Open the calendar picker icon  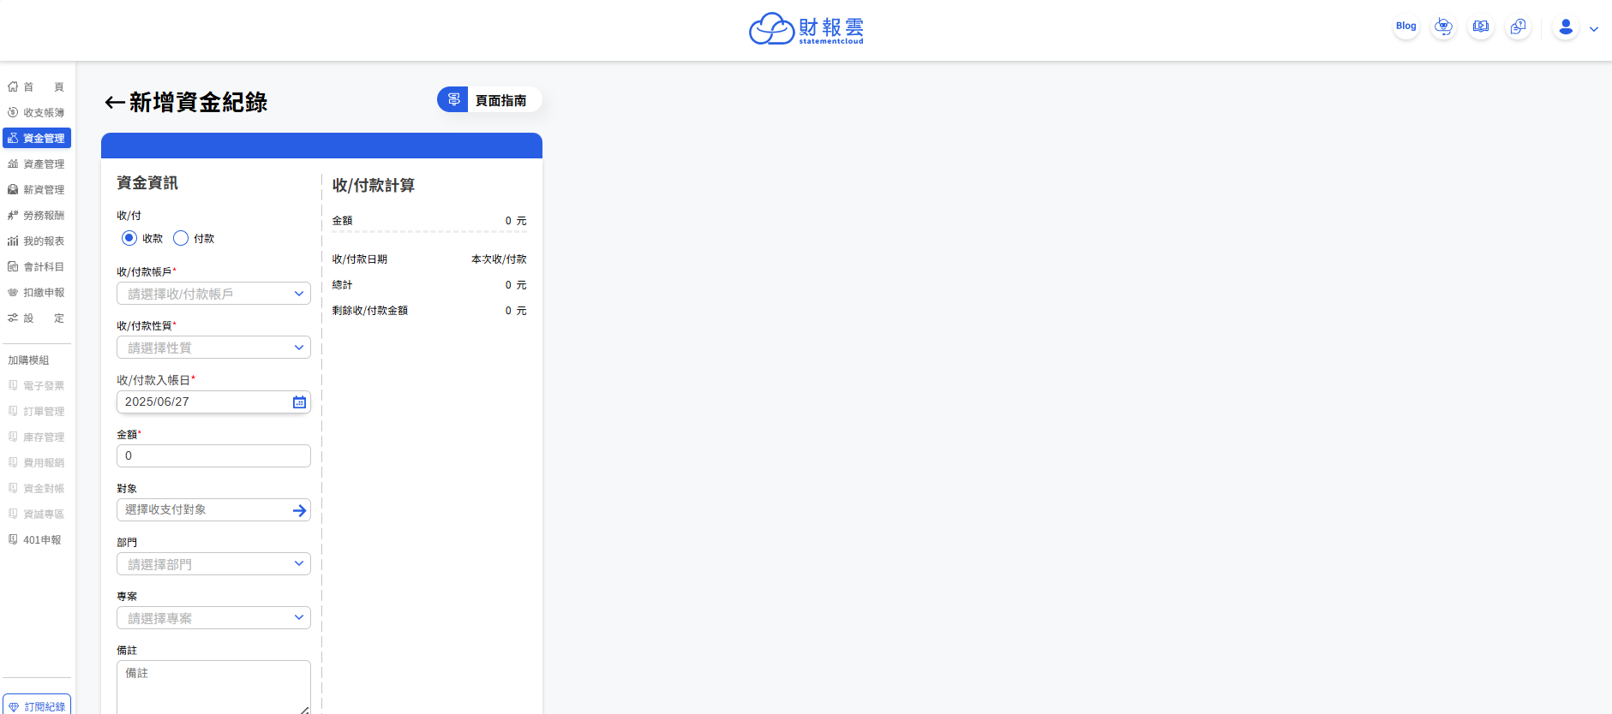[x=299, y=402]
